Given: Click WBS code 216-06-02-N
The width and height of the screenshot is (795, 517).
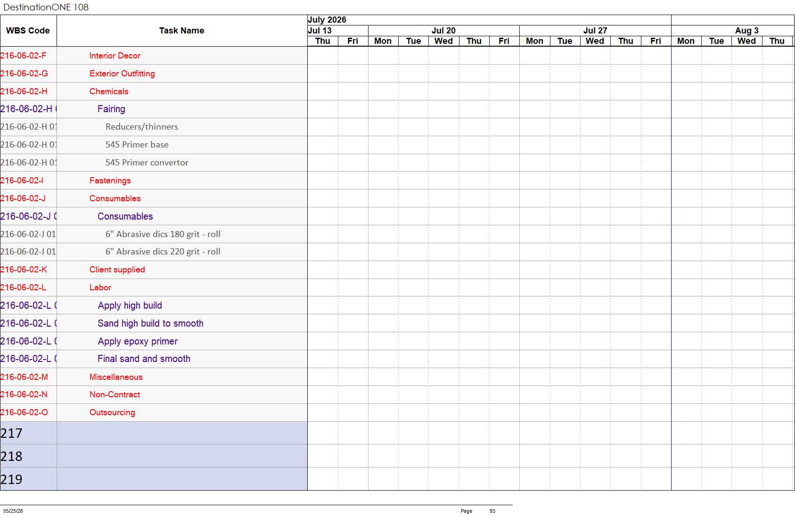Looking at the screenshot, I should coord(24,394).
